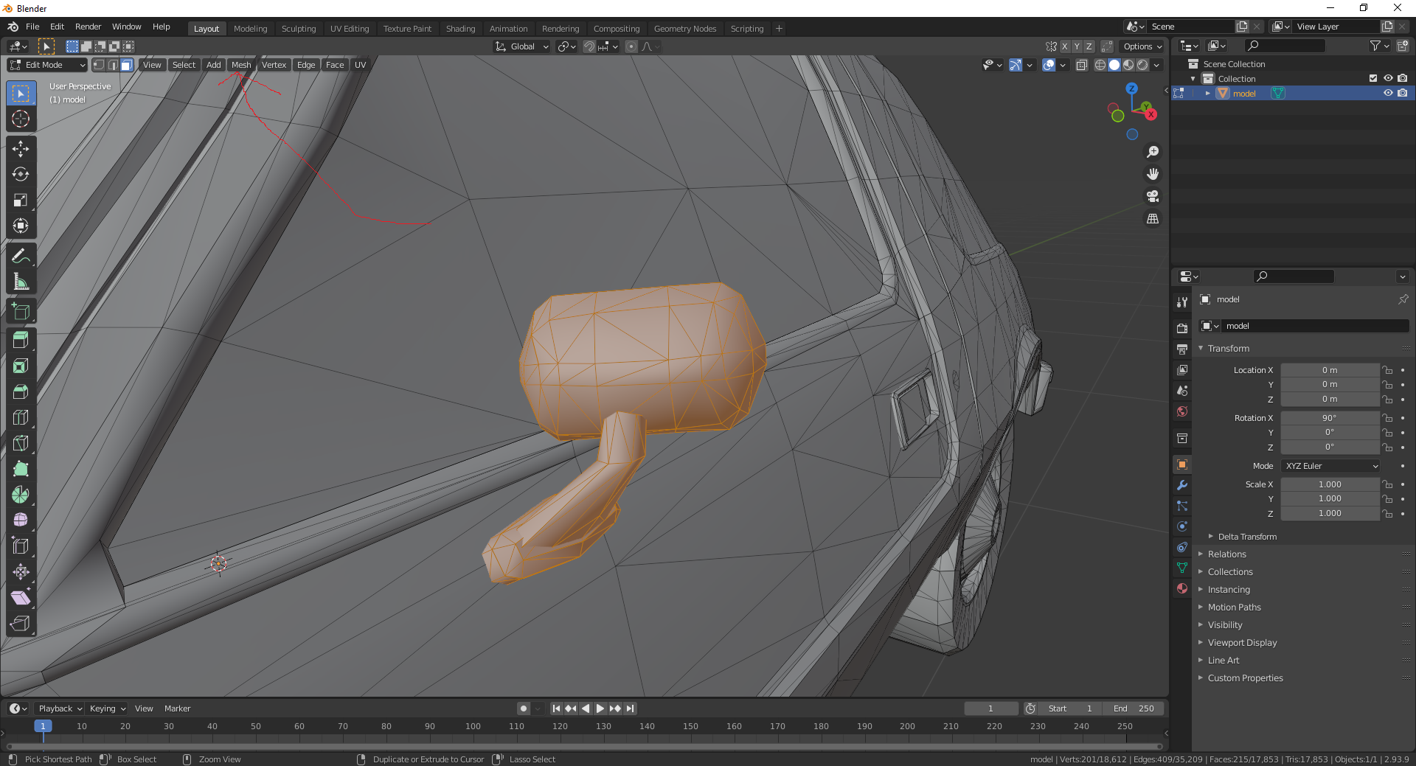
Task: Switch to face select mode
Action: 127,65
